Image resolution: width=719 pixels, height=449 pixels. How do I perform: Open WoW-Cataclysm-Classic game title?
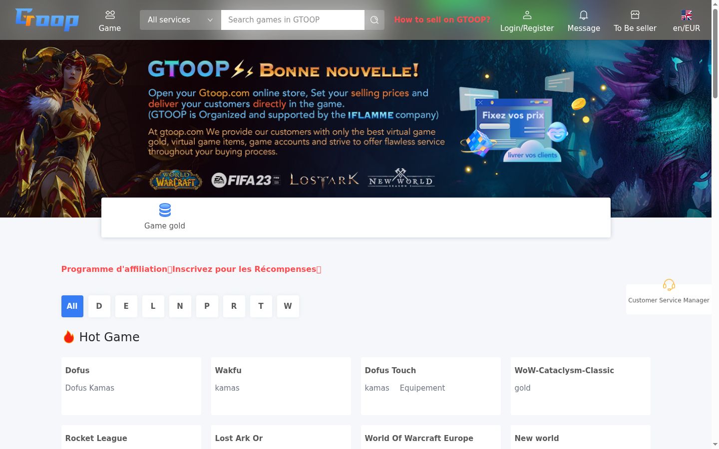(x=564, y=371)
